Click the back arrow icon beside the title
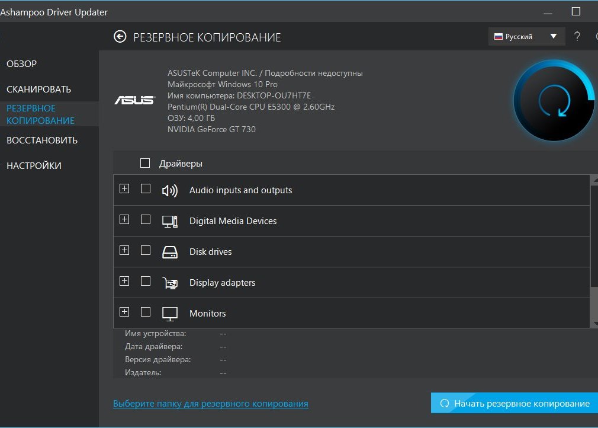598x428 pixels. click(x=120, y=37)
